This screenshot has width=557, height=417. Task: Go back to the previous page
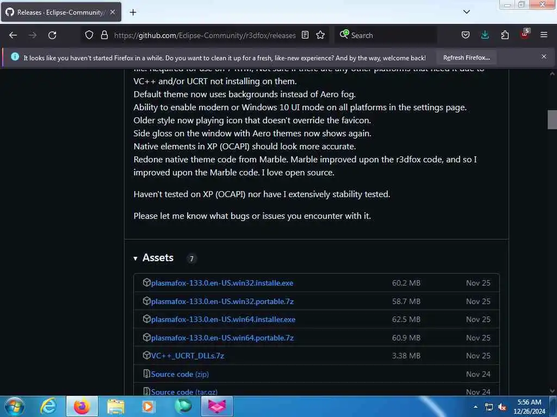click(13, 35)
